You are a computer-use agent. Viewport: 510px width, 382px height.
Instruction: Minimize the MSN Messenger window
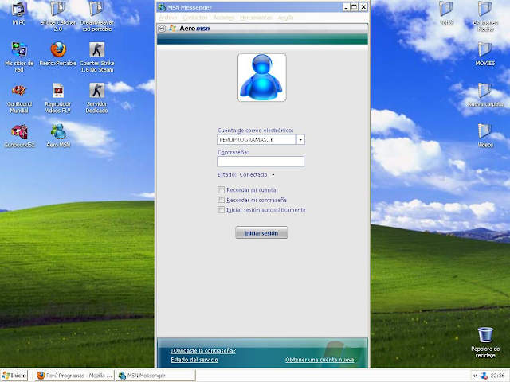pos(346,7)
